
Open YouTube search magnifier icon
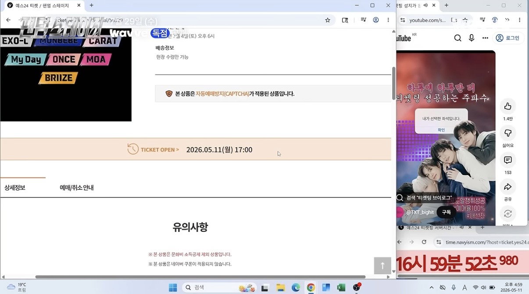point(458,38)
